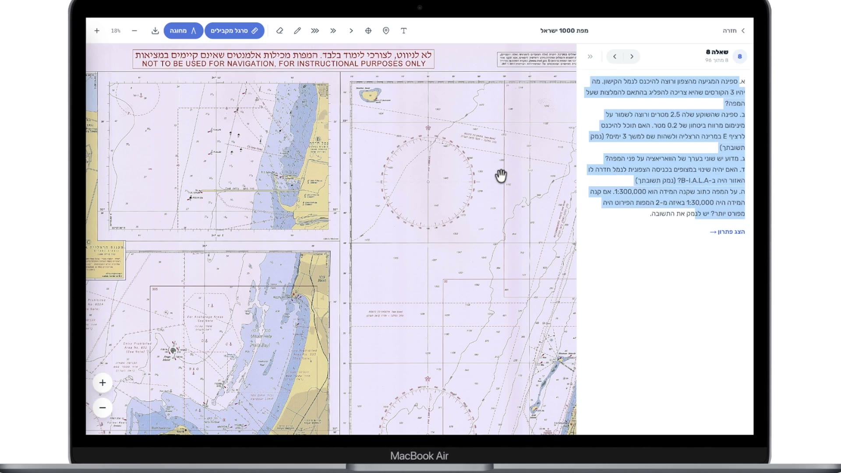Toggle the מחוגה compass tool button
The height and width of the screenshot is (473, 841).
183,31
